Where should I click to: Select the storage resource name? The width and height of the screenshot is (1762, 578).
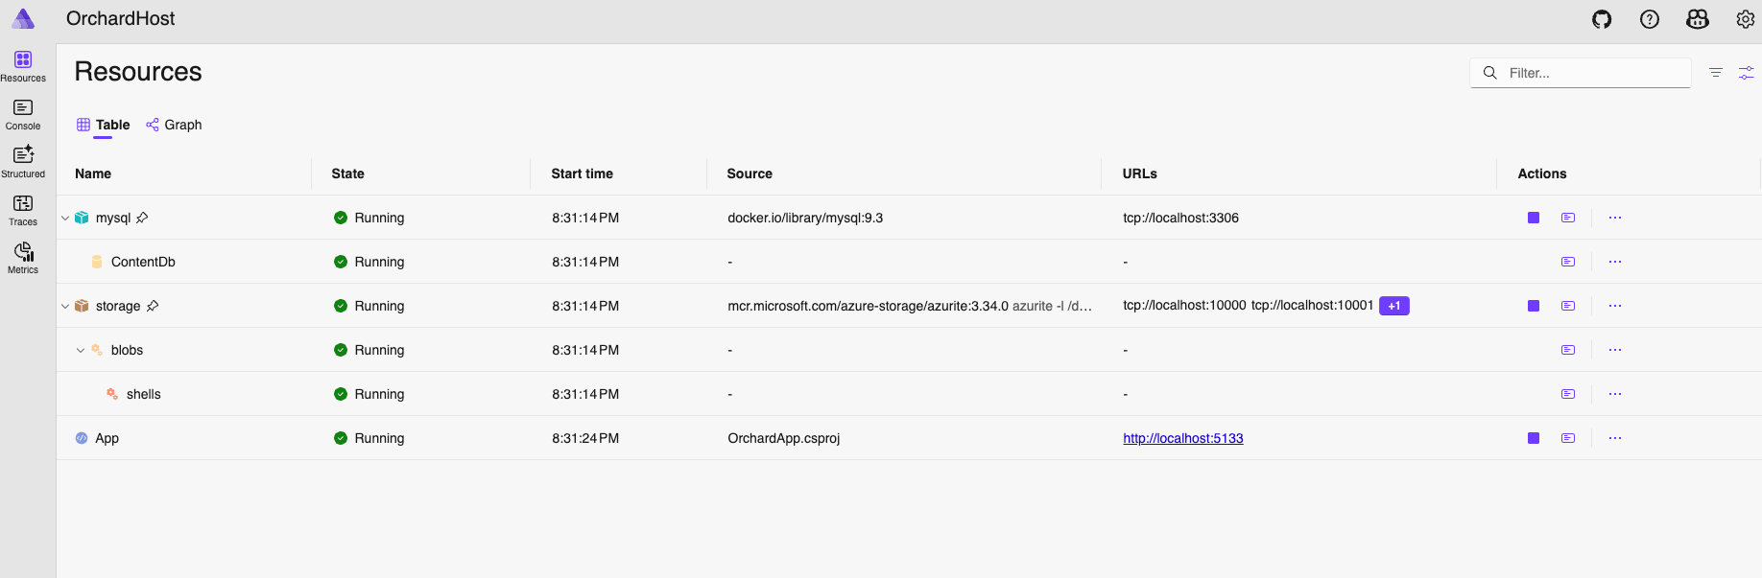coord(118,306)
